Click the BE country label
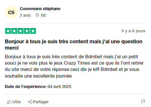Image resolution: width=151 pixels, height=107 pixels. pos(44,15)
